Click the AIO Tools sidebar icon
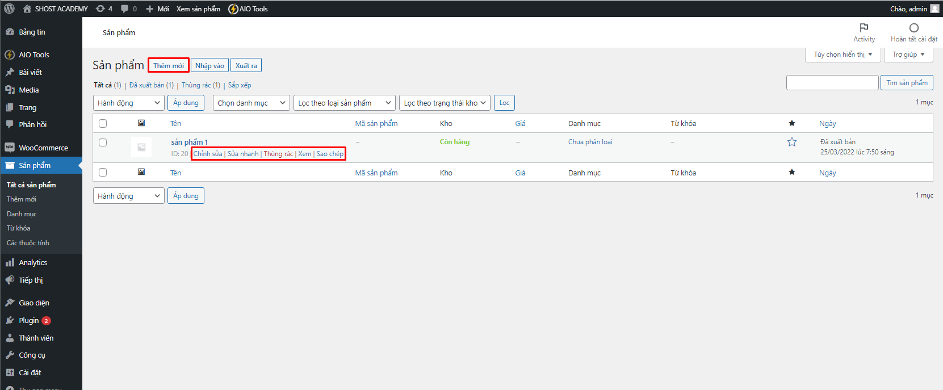Screen dimensions: 943x390 click(x=10, y=54)
